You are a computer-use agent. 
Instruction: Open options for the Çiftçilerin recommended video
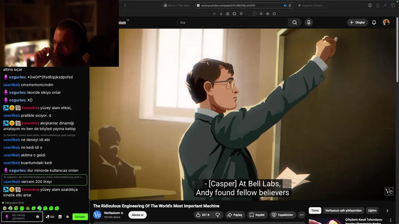pos(391,220)
